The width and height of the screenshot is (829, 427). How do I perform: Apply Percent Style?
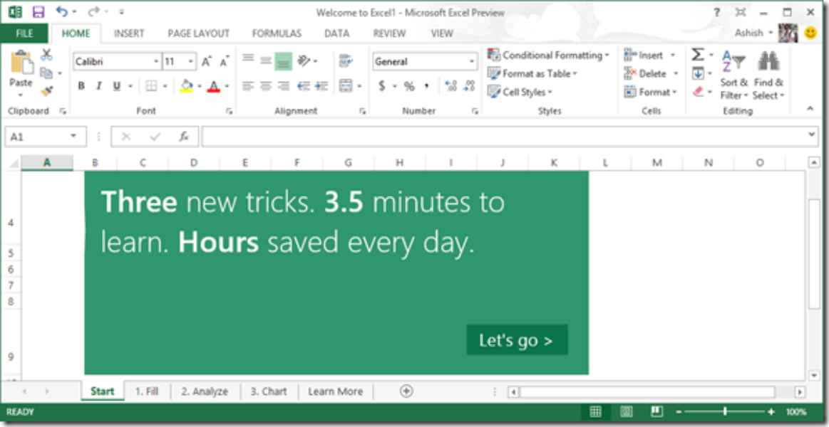408,86
